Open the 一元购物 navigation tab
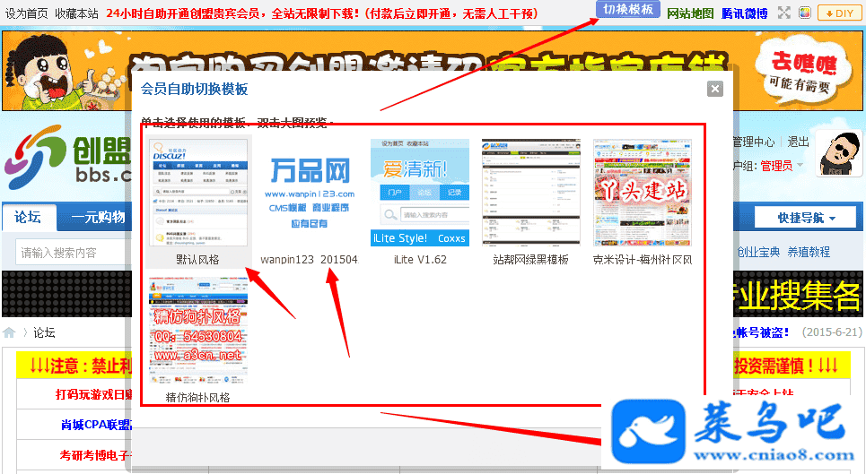The height and width of the screenshot is (474, 866). 99,217
